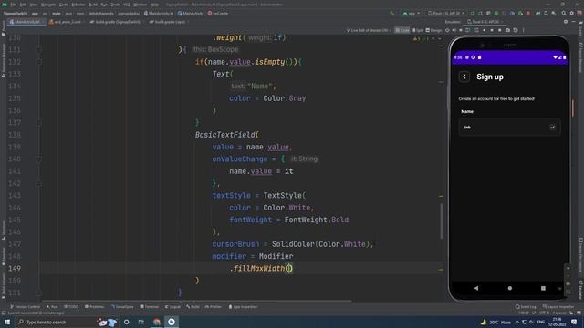Switch to the MainActivity.kt editor tab
The image size is (584, 328).
point(26,22)
